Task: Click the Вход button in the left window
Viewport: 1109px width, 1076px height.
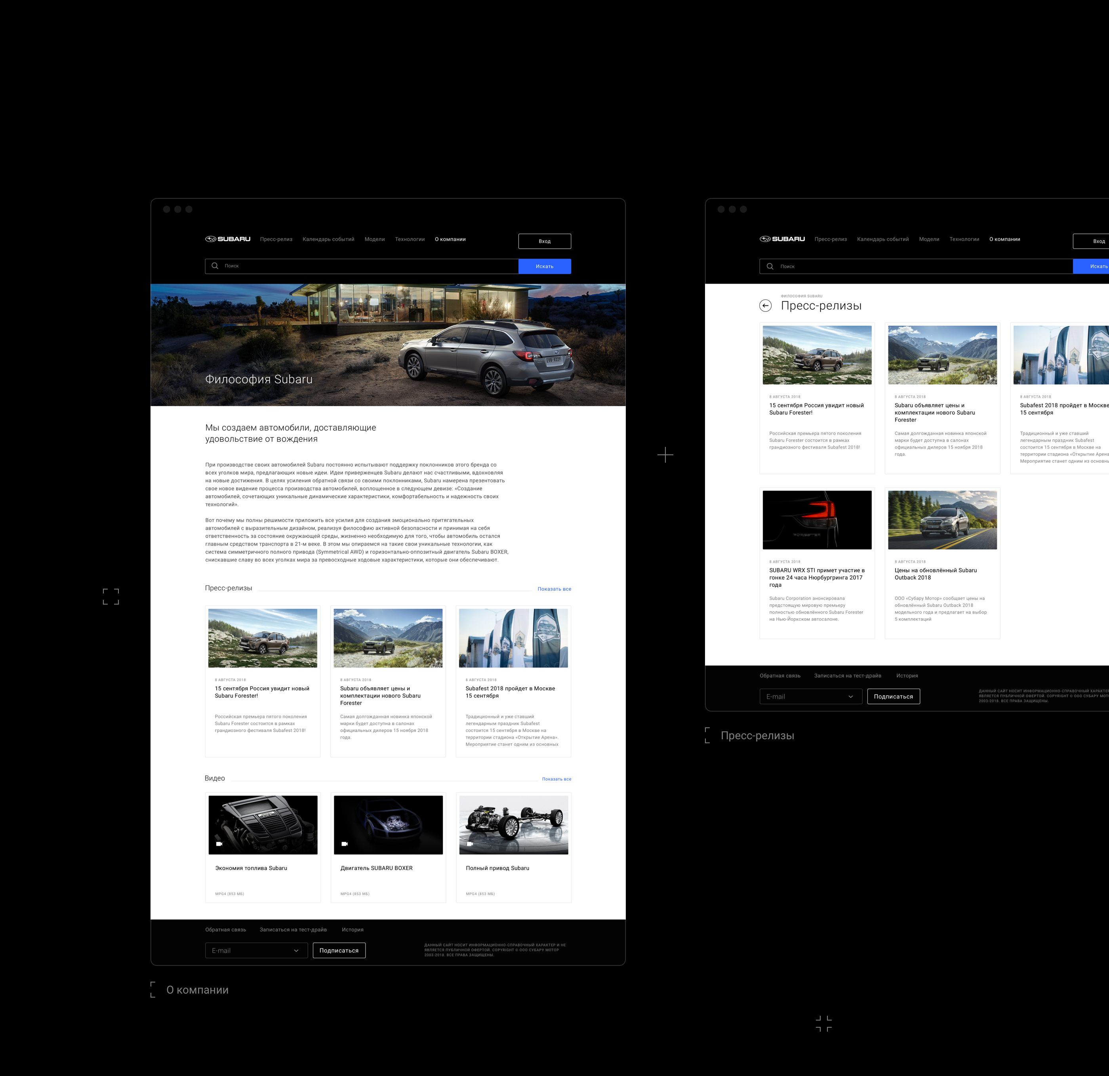Action: pos(545,241)
